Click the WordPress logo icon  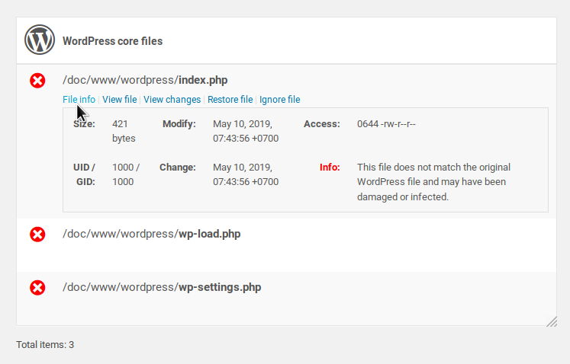[x=39, y=40]
